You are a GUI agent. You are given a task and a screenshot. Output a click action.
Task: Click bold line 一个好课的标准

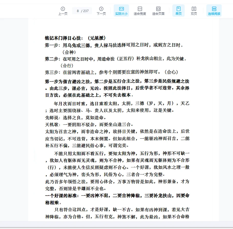[x=117, y=195]
